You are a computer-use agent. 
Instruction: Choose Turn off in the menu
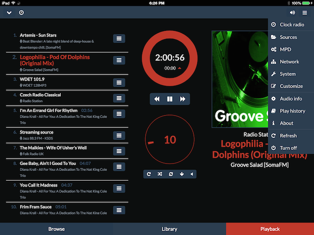coord(291,148)
